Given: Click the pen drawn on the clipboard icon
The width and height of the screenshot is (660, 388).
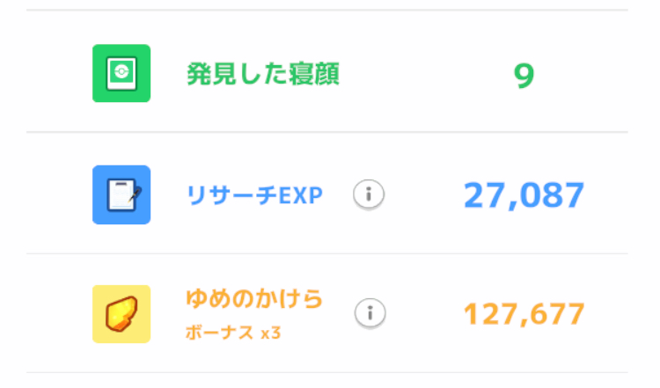Looking at the screenshot, I should 135,194.
